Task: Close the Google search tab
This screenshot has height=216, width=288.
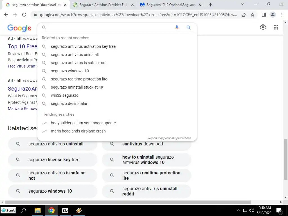Action: [65, 5]
